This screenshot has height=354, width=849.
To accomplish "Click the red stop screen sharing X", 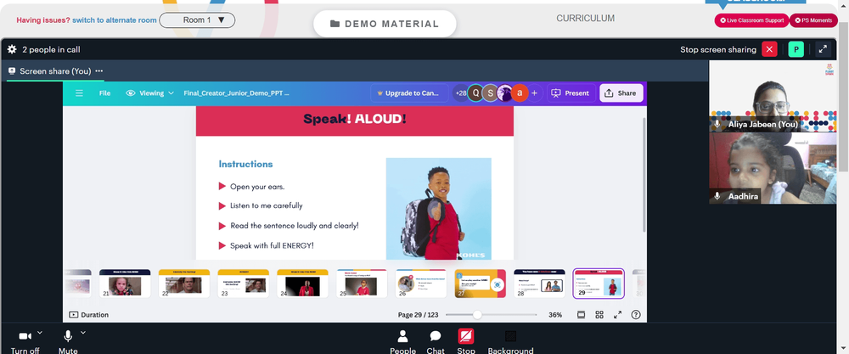I will coord(769,49).
